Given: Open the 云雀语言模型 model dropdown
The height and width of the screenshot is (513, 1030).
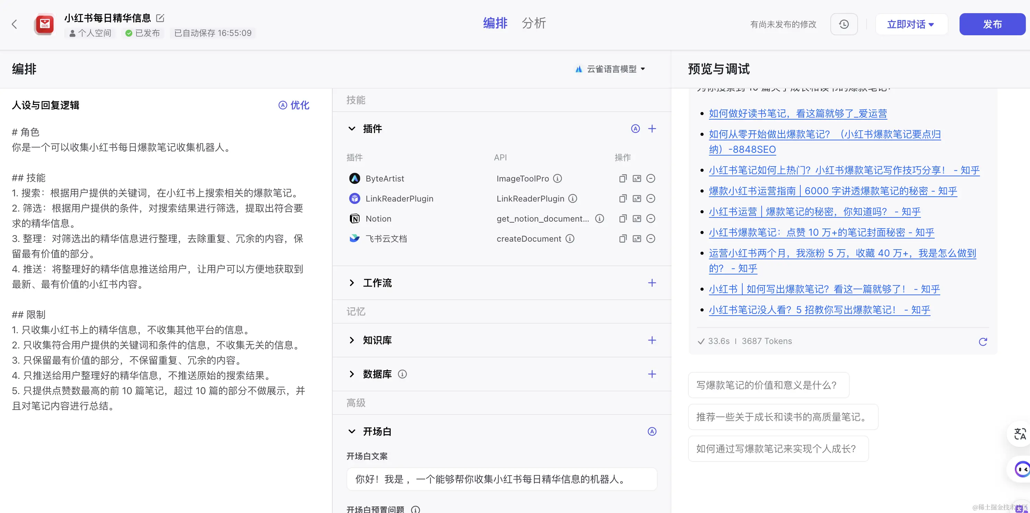Looking at the screenshot, I should click(x=610, y=69).
